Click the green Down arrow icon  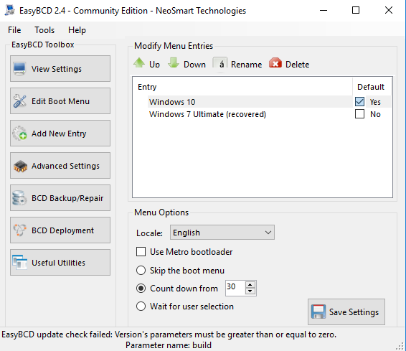click(174, 63)
